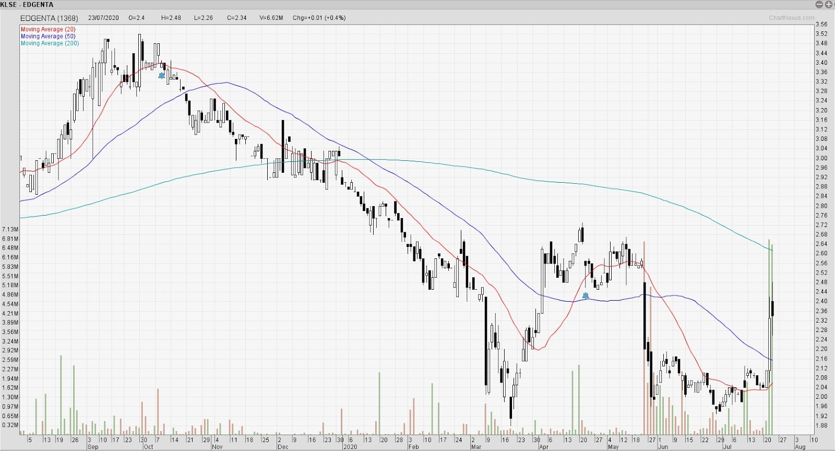This screenshot has height=451, width=835.
Task: Click the plus zoom-in icon
Action: click(x=828, y=5)
